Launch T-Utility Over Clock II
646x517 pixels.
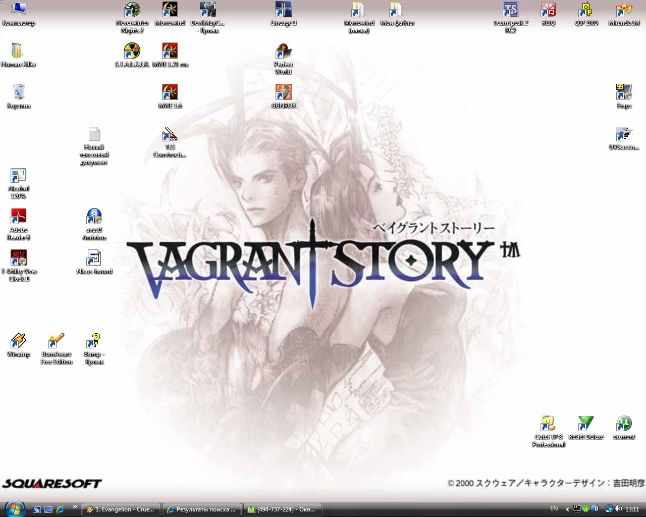coord(18,266)
